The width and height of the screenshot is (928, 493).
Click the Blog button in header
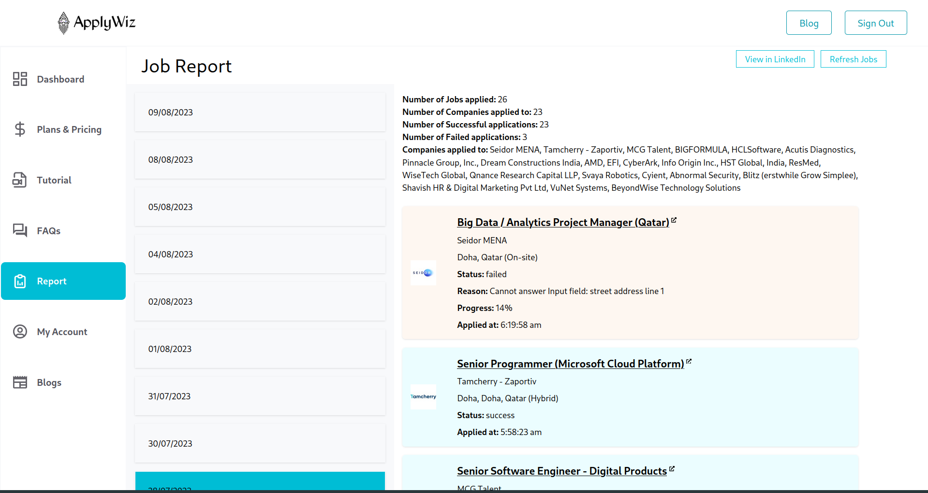(809, 23)
